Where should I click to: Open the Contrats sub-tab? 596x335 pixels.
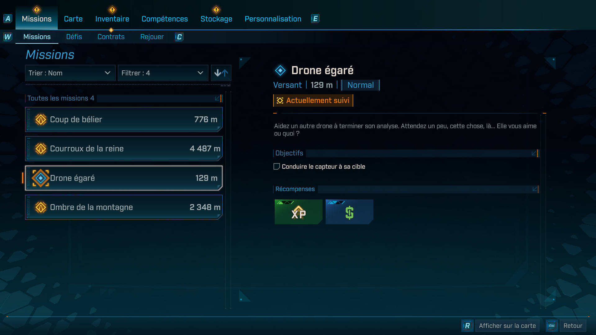click(111, 37)
